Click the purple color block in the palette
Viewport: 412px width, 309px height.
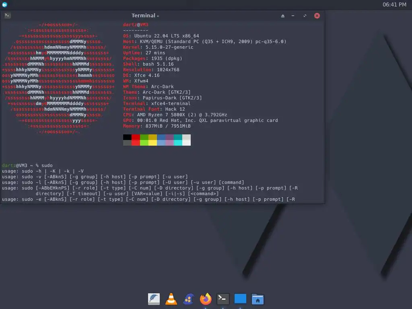point(169,137)
